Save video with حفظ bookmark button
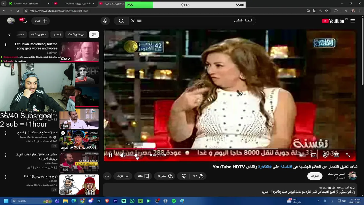 pos(144,176)
